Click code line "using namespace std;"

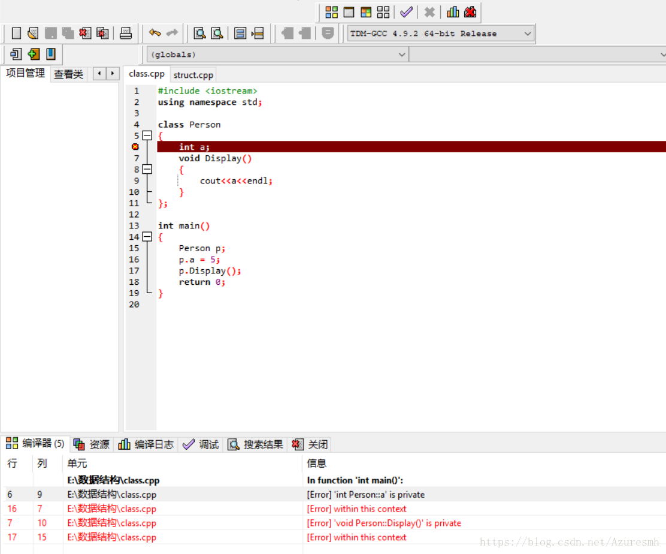210,103
